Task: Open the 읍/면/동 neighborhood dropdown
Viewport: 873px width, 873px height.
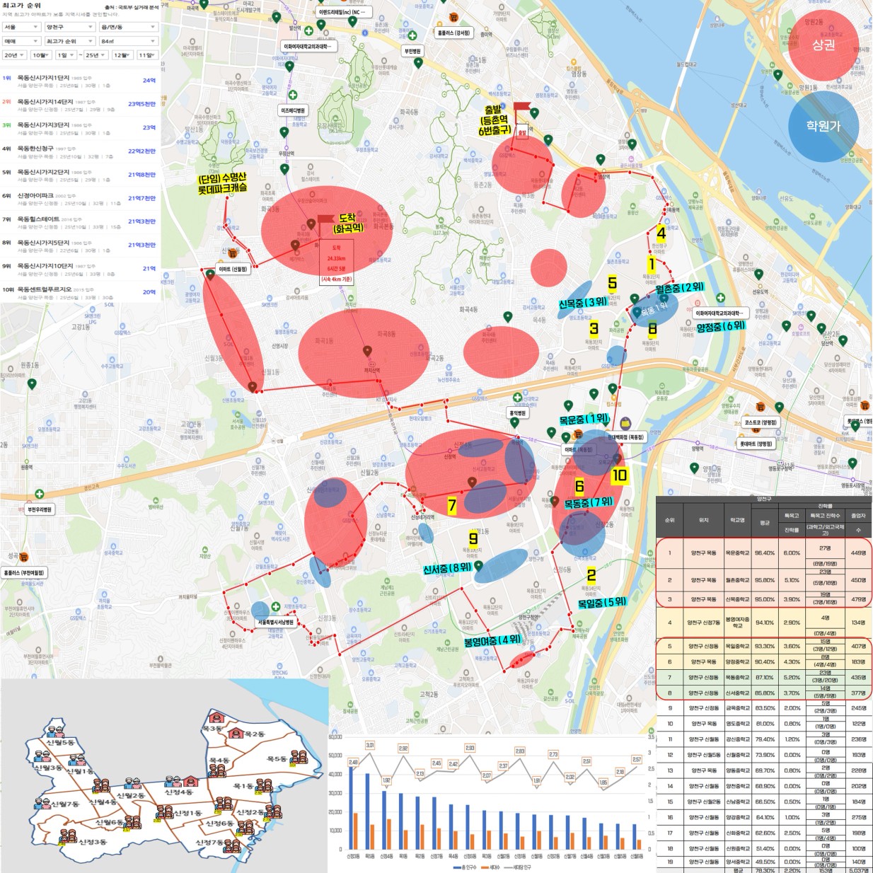Action: pos(128,27)
